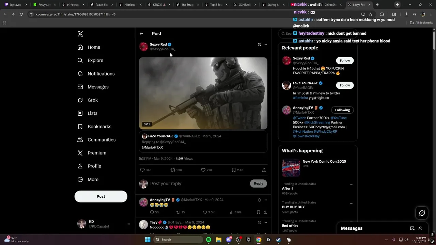
Task: Open the @Twitch link in bio
Action: (299, 118)
